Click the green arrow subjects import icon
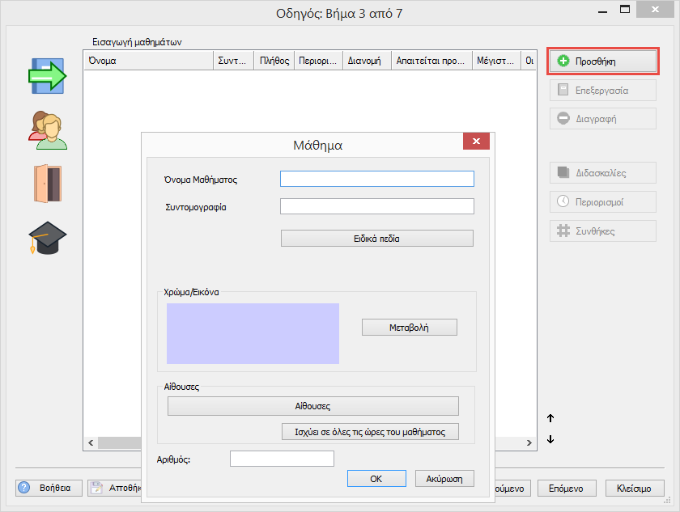Viewport: 680px width, 512px height. coord(47,76)
